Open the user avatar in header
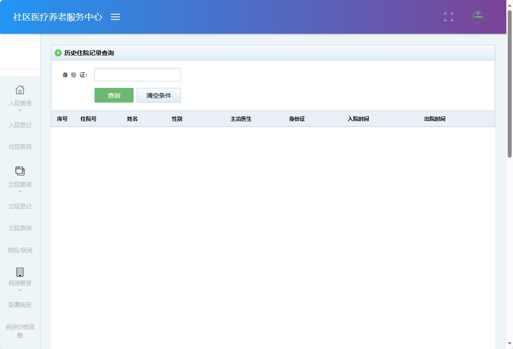Screen dimensions: 513x349 [x=478, y=17]
